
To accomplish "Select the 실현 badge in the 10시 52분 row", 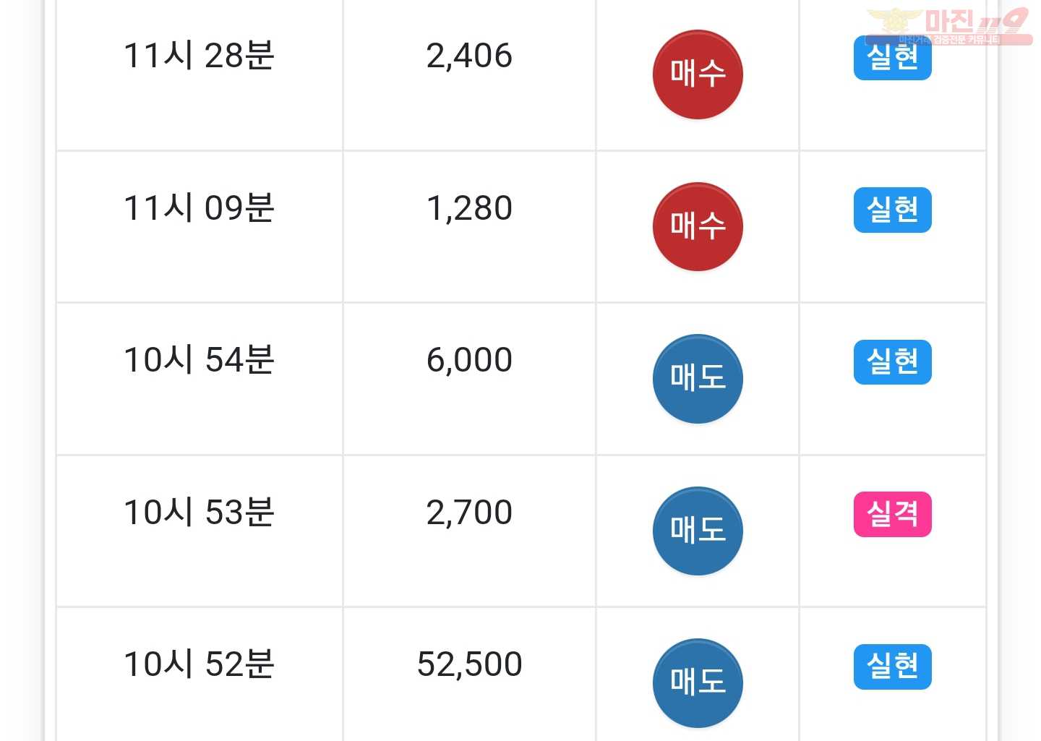I will (892, 667).
